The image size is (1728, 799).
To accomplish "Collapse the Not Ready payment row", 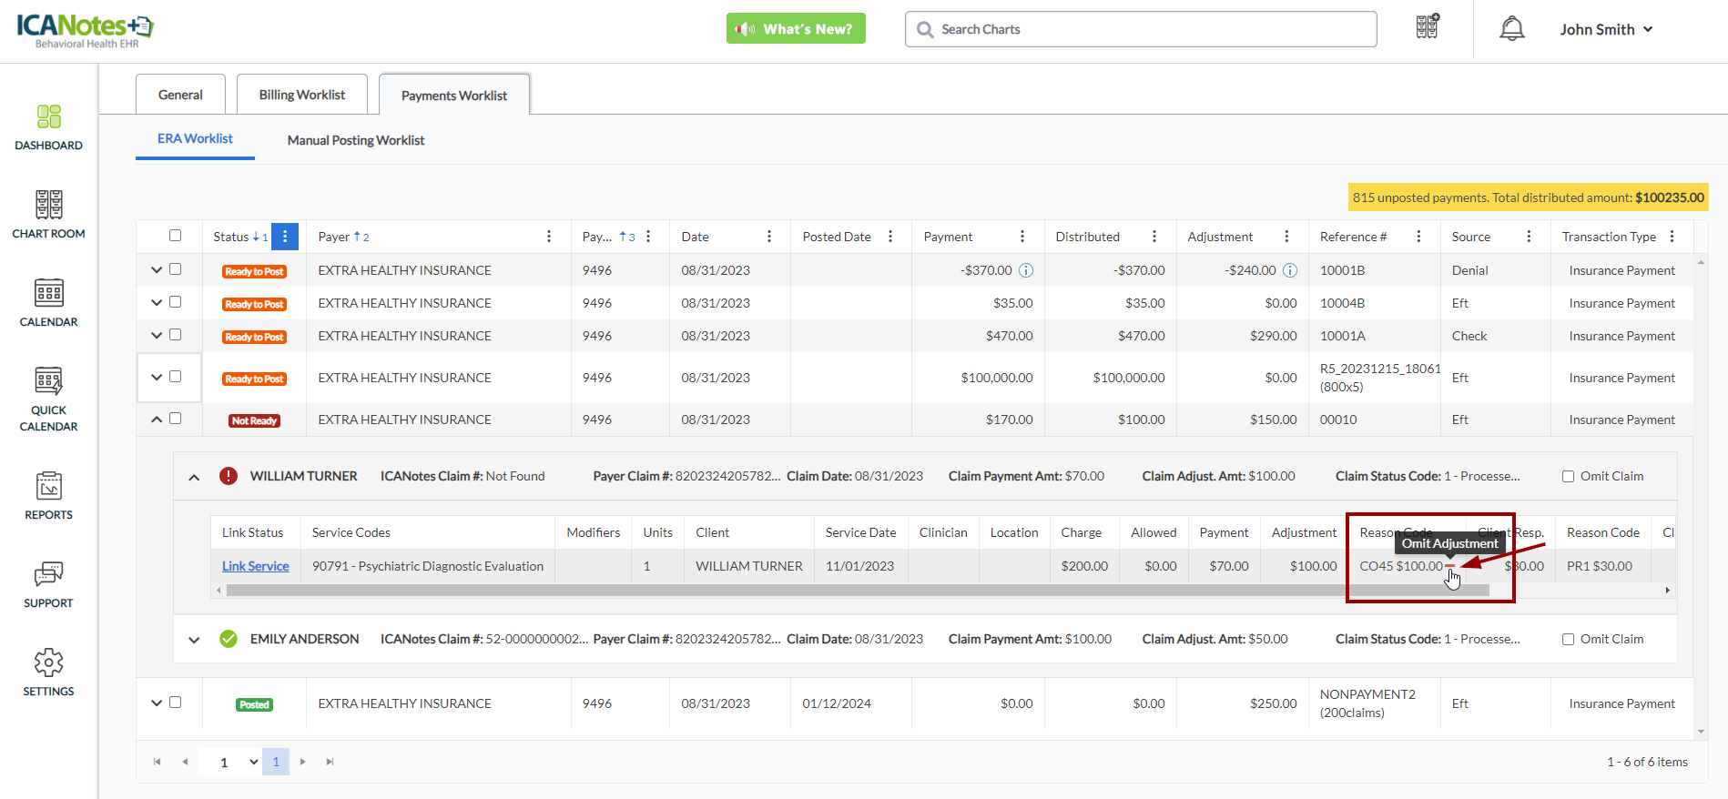I will click(x=157, y=419).
